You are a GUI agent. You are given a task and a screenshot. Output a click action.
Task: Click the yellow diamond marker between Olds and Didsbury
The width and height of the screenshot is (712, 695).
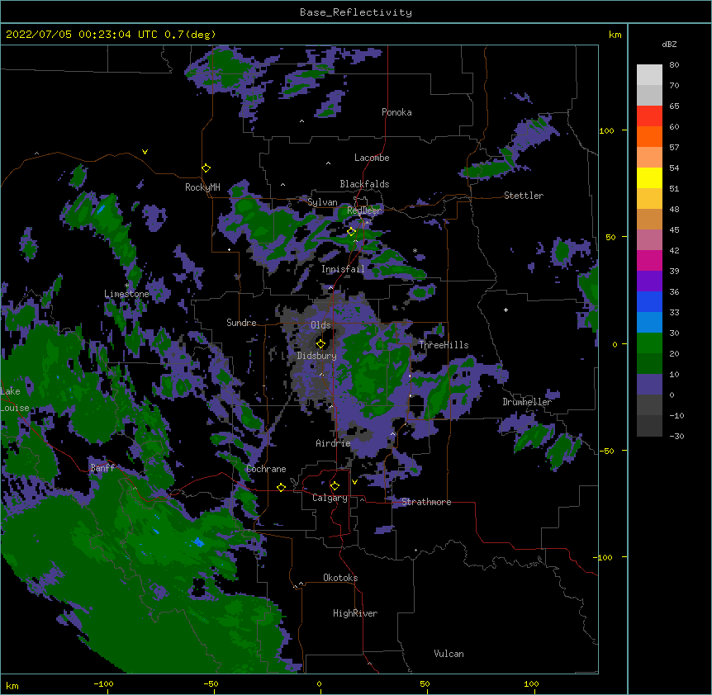320,343
